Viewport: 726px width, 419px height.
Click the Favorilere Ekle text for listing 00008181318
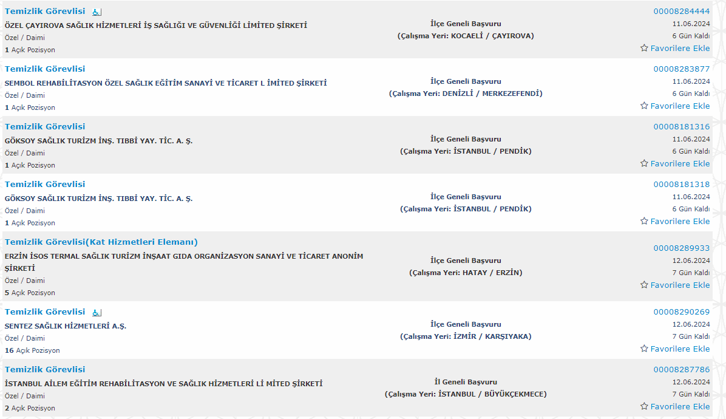(x=680, y=221)
